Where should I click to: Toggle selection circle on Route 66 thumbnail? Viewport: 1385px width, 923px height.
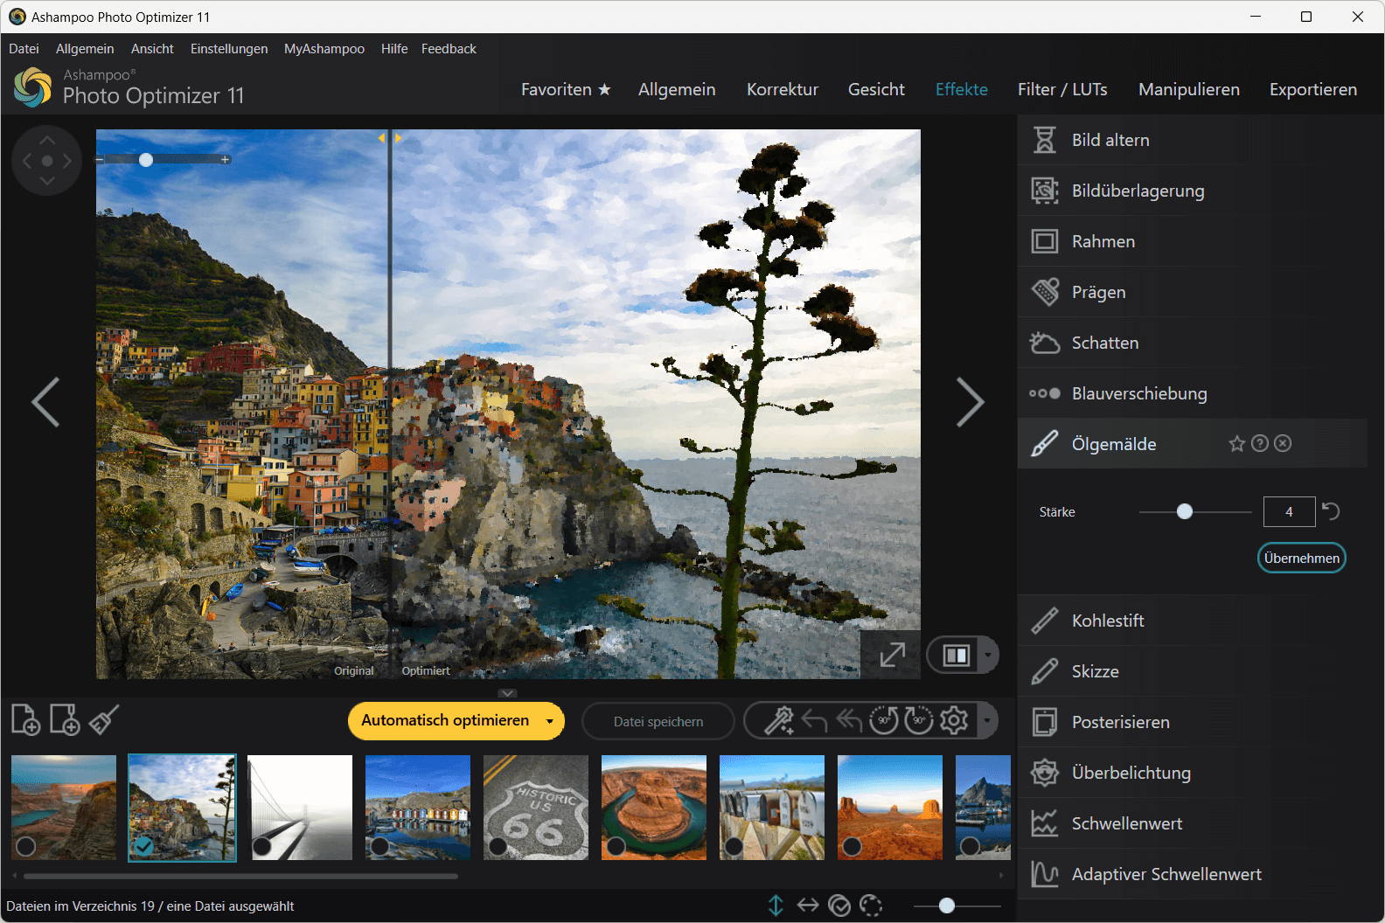pos(498,846)
